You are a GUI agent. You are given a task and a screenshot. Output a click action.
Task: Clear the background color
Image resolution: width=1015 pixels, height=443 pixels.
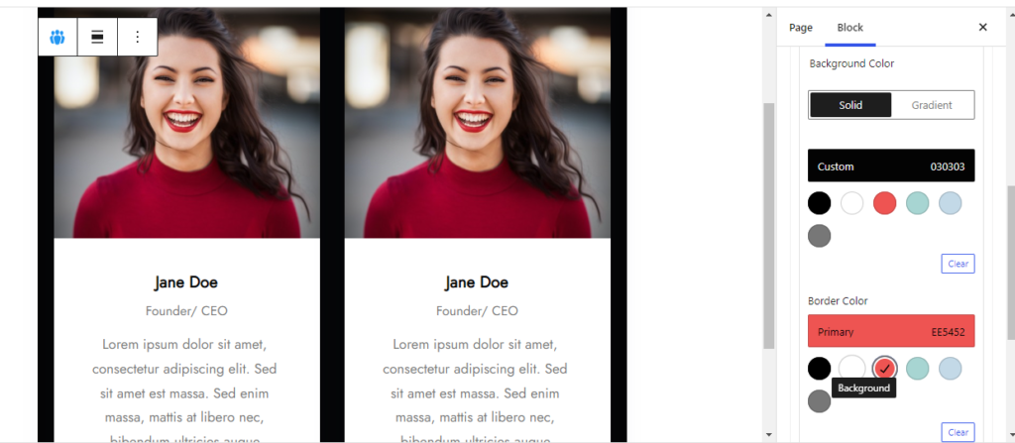[958, 264]
